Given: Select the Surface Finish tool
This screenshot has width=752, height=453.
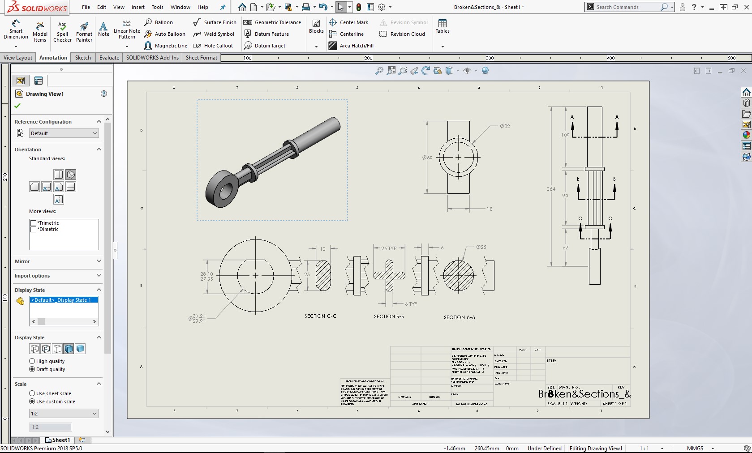Looking at the screenshot, I should click(x=215, y=22).
